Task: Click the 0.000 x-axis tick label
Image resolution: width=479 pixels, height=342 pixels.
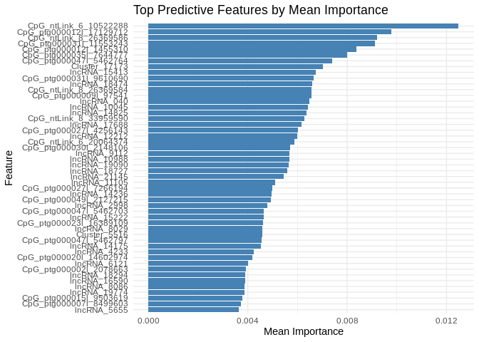Action: [x=148, y=321]
